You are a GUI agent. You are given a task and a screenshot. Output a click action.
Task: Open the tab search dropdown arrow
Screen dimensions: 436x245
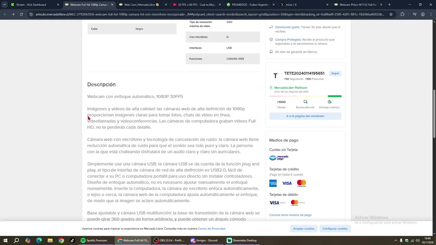click(x=4, y=5)
